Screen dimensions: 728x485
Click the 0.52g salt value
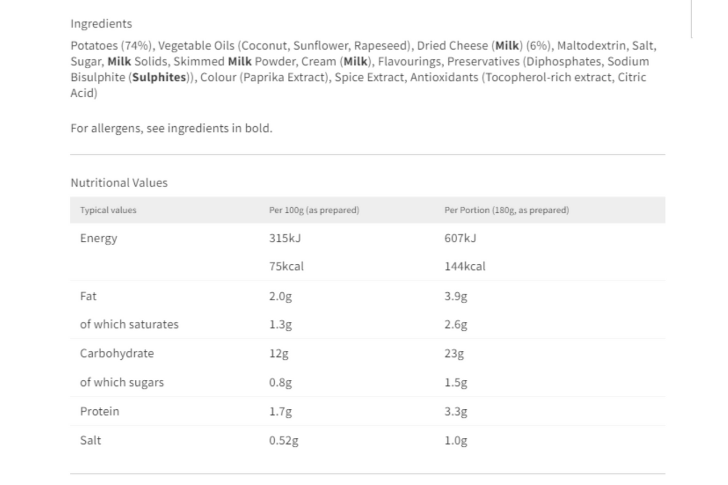283,440
